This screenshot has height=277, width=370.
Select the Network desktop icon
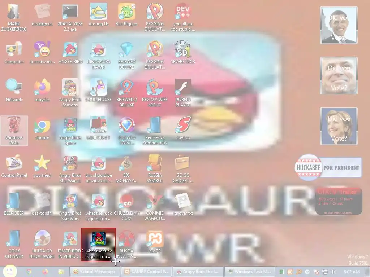point(14,91)
